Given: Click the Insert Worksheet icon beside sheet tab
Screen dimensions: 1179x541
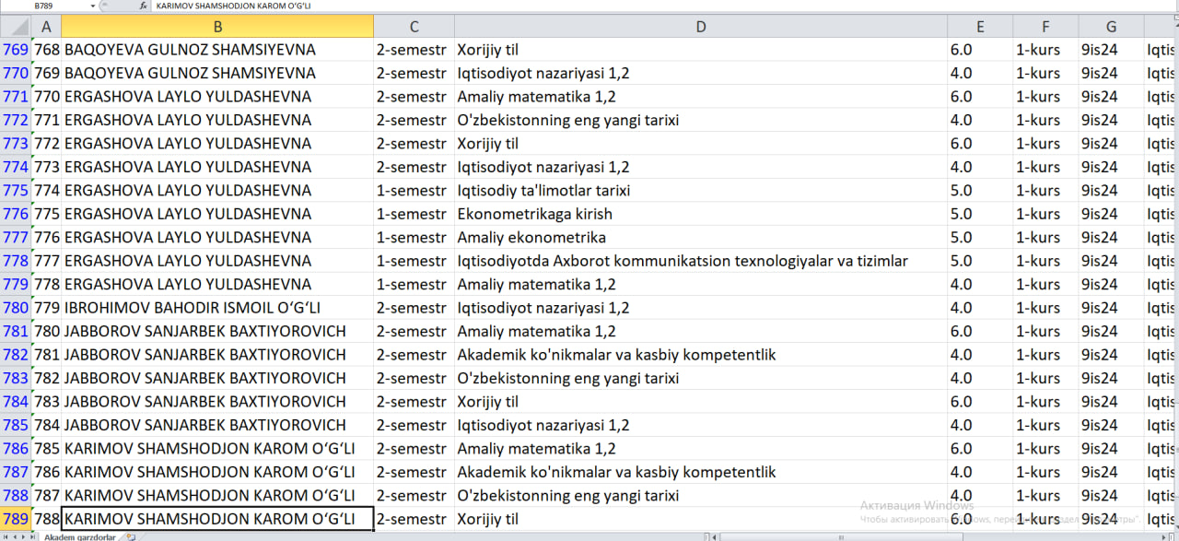Looking at the screenshot, I should pos(131,536).
